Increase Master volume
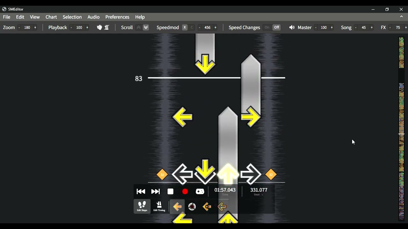This screenshot has height=229, width=408. 331,27
